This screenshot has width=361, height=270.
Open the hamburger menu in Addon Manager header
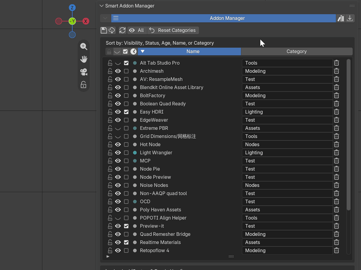coord(116,18)
